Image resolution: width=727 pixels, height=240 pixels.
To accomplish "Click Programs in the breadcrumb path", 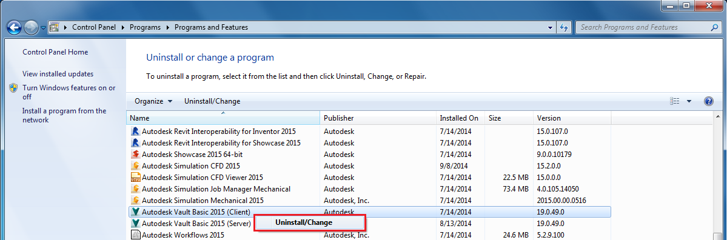I will coord(145,27).
